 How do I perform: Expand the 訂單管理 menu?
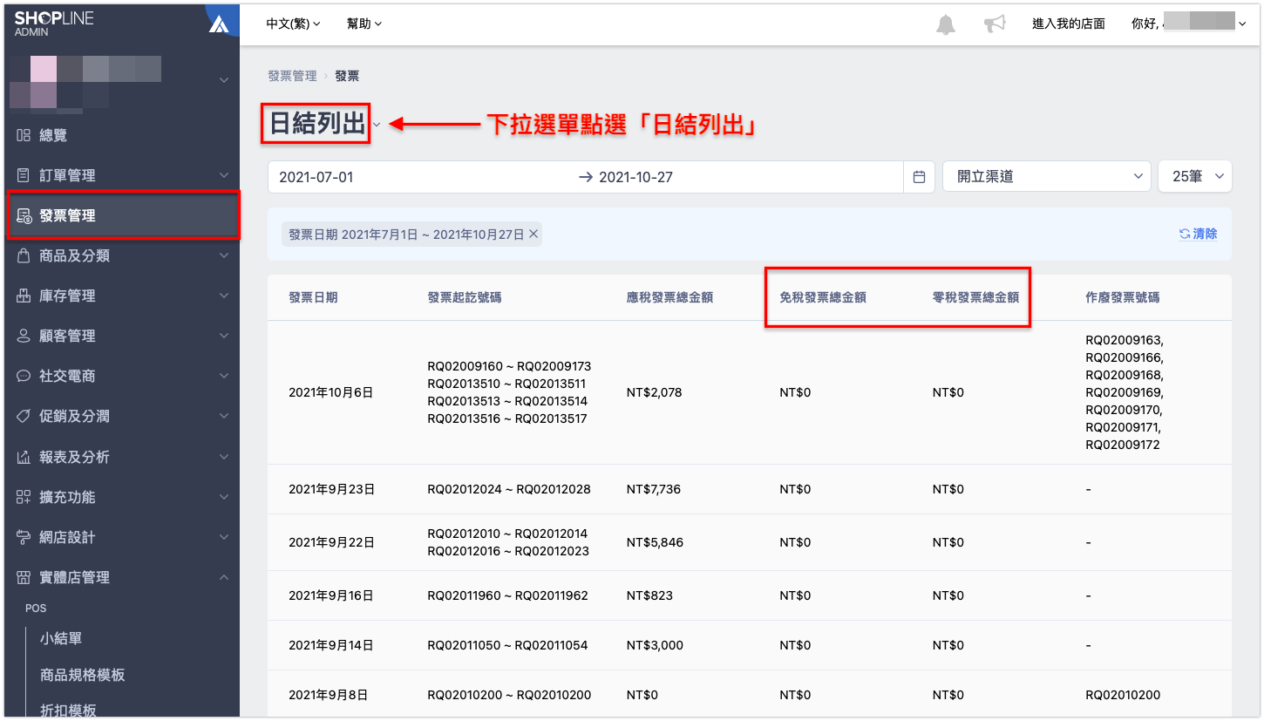point(121,175)
